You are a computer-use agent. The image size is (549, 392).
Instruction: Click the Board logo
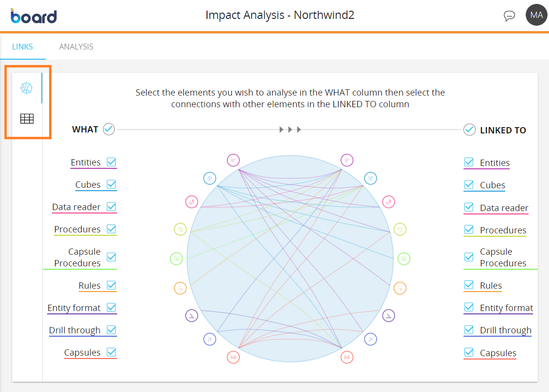[x=34, y=16]
